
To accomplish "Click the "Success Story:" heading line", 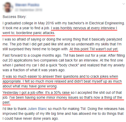I will point(14,17).
